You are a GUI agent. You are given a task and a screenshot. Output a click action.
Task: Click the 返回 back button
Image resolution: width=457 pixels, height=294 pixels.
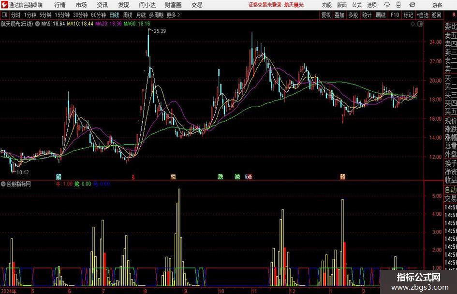[x=436, y=15]
